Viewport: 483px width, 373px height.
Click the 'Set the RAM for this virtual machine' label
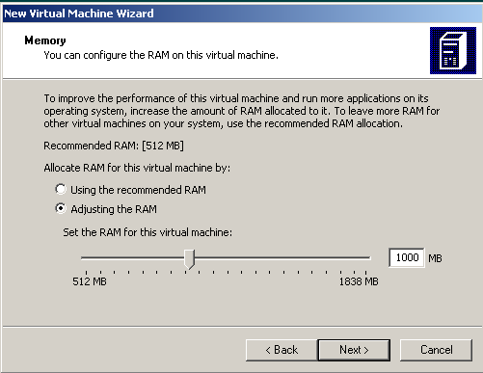click(x=148, y=232)
